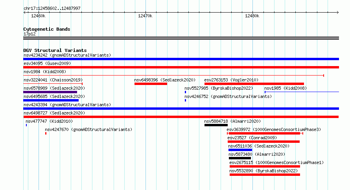Open nsv4243394 gnomAD variant label
This screenshot has width=350, height=190.
67,105
